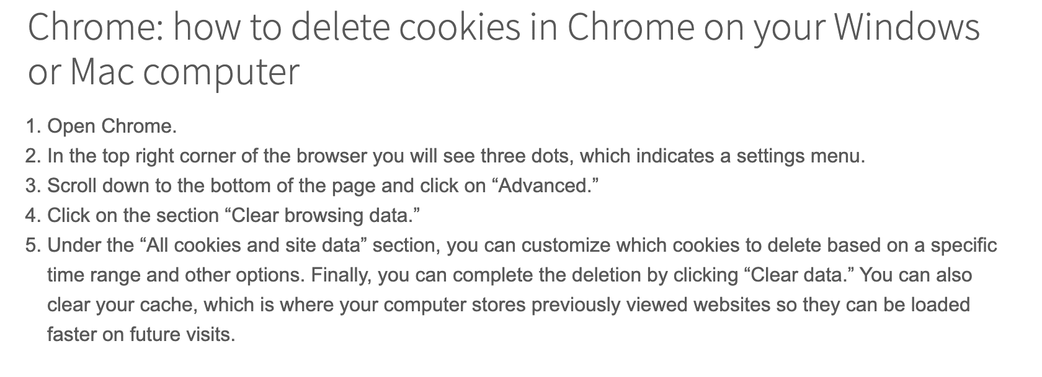1042x377 pixels.
Task: Click the "Scroll down to the bottom" step
Action: point(323,186)
